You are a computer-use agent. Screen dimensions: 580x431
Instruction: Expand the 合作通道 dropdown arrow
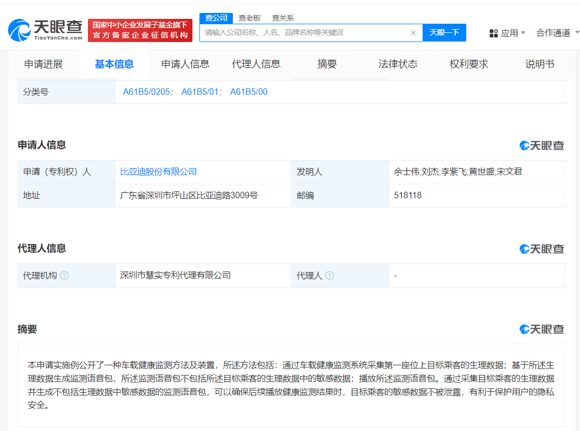576,33
